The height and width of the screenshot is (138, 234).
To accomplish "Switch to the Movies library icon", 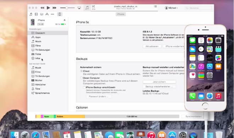I will [36, 14].
